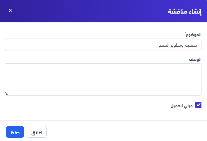Close the إنشاء مناقشة dialog with X
The width and height of the screenshot is (207, 141).
[x=10, y=11]
